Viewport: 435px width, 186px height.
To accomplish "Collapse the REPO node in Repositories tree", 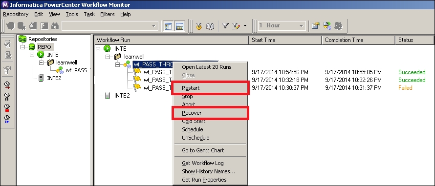I will 23,47.
